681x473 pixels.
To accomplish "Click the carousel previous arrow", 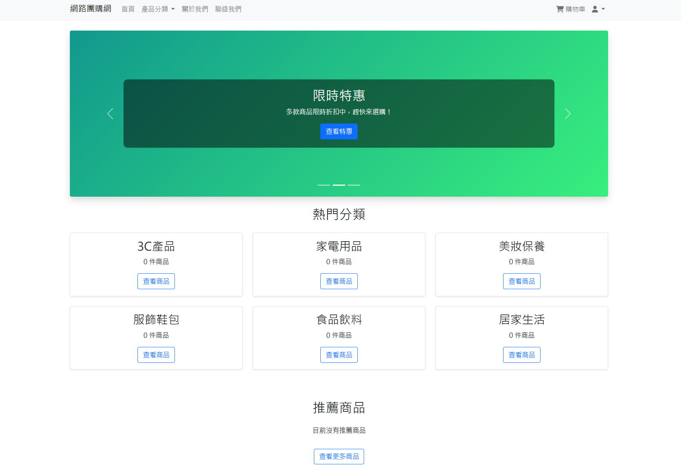I will tap(110, 113).
